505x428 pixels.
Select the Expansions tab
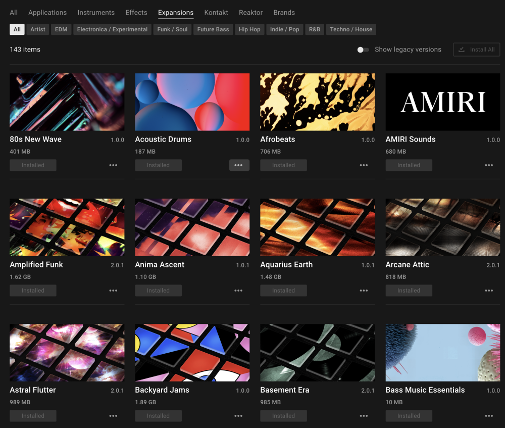176,13
